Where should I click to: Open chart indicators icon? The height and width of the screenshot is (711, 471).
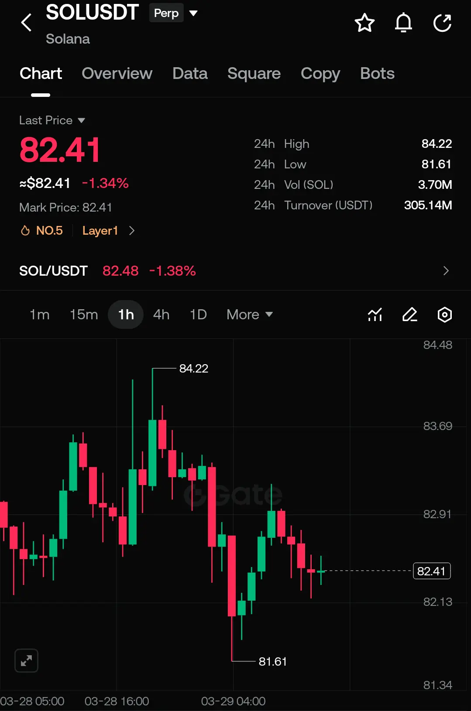pos(375,314)
